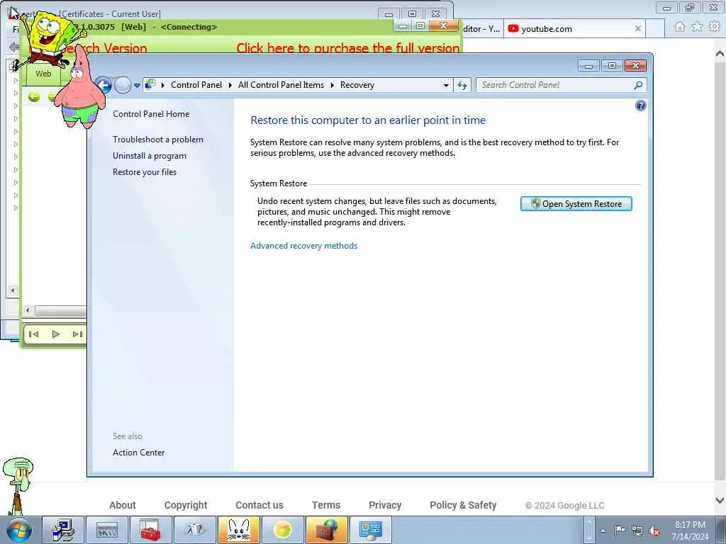The image size is (726, 544).
Task: Click Control Panel taskbar icon
Action: pyautogui.click(x=370, y=530)
